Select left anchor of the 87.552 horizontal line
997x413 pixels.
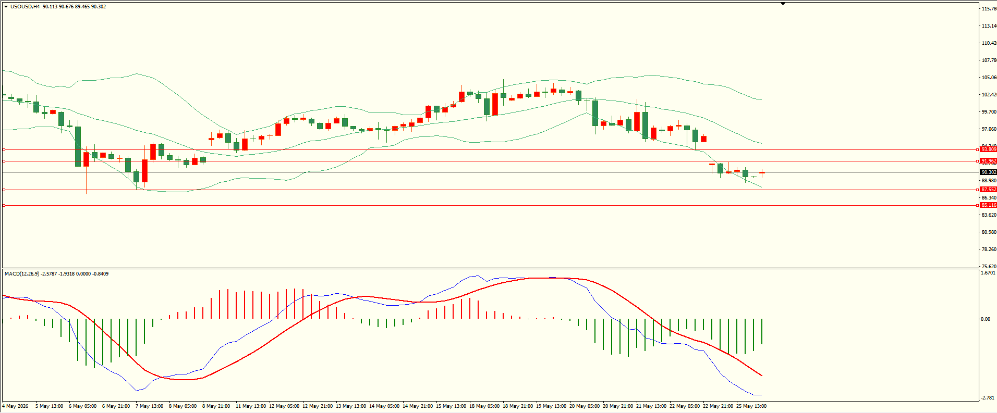4,190
